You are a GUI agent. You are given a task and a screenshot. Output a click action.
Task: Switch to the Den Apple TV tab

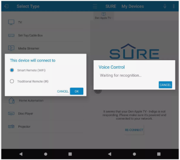coord(104,16)
